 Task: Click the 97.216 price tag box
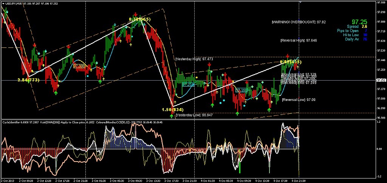[188, 84]
